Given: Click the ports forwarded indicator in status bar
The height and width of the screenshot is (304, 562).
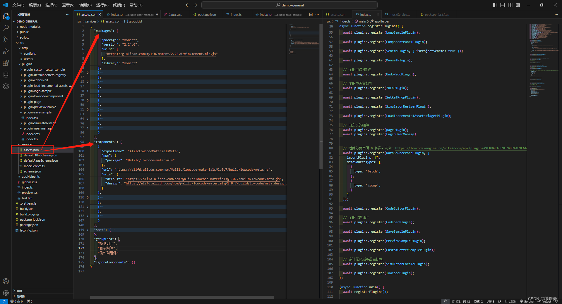Looking at the screenshot, I should point(30,301).
